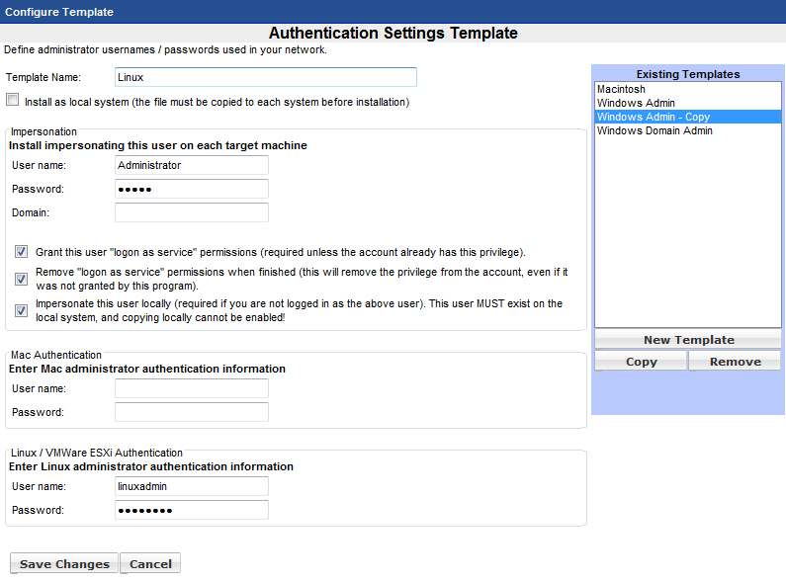
Task: Uncheck Remove "logon as service" permissions option
Action: [x=21, y=279]
